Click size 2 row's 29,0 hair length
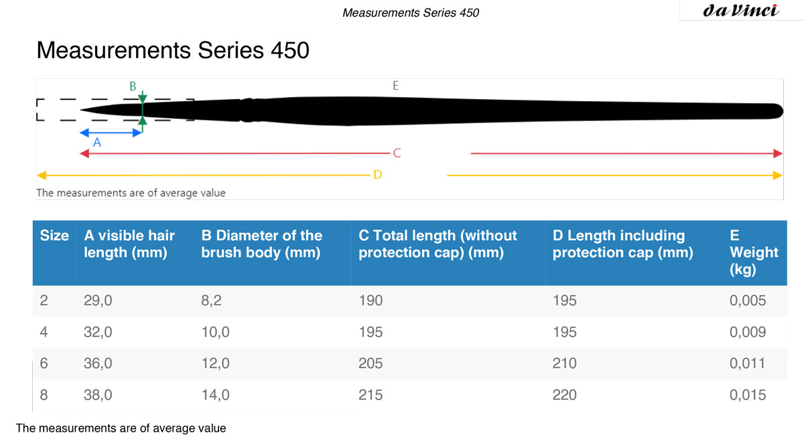804x441 pixels. (98, 301)
